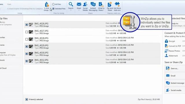This screenshot has width=185, height=104.
Task: Click the Favorites item in left pane
Action: point(2,38)
